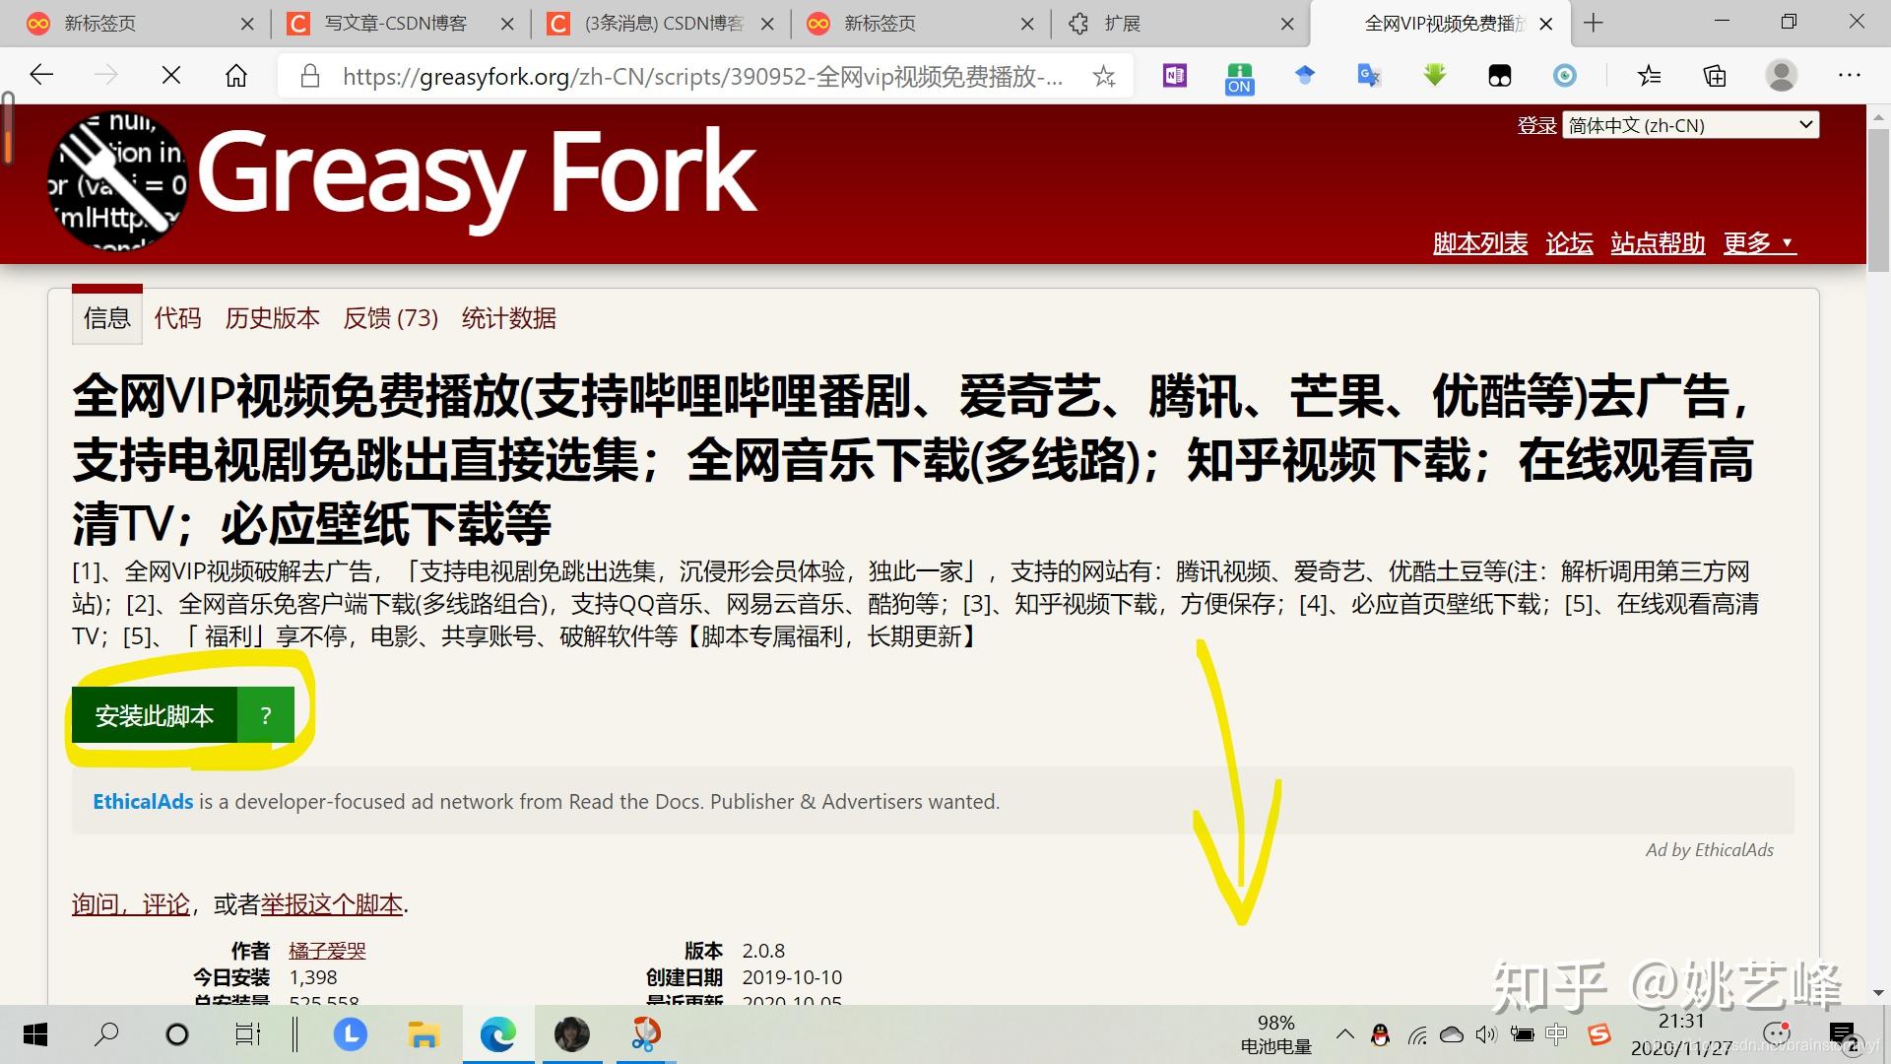Image resolution: width=1891 pixels, height=1064 pixels.
Task: Add this page to favorites
Action: pos(1104,76)
